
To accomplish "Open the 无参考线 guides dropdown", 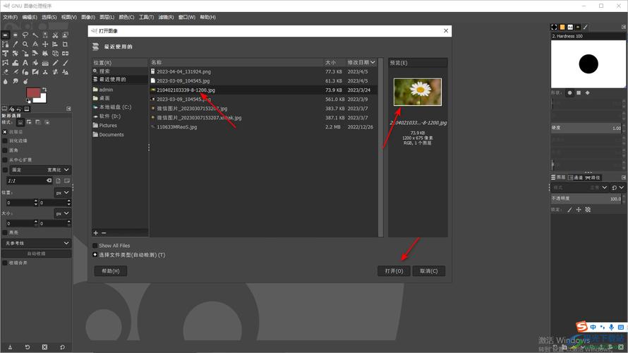I will pos(37,243).
